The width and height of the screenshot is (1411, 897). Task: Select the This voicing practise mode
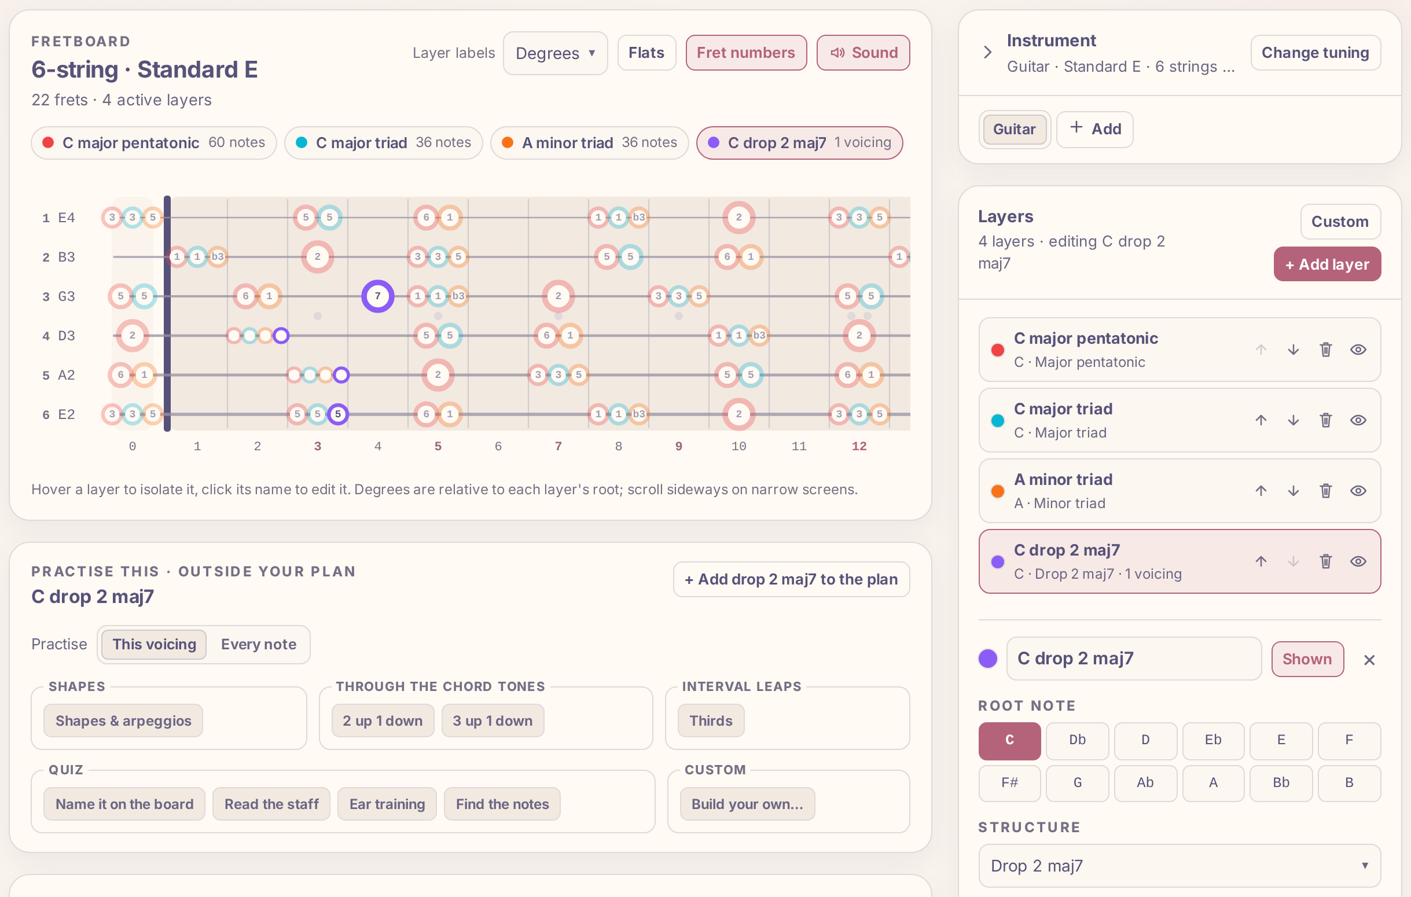pos(154,645)
